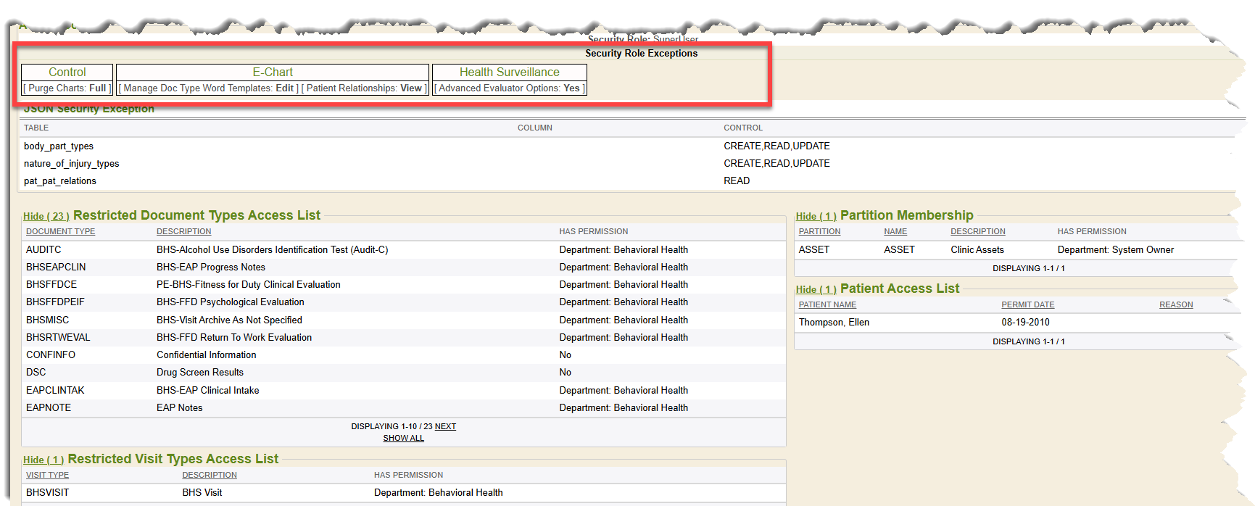Image resolution: width=1255 pixels, height=506 pixels.
Task: Sort partitions by PARTITION column header
Action: [819, 231]
